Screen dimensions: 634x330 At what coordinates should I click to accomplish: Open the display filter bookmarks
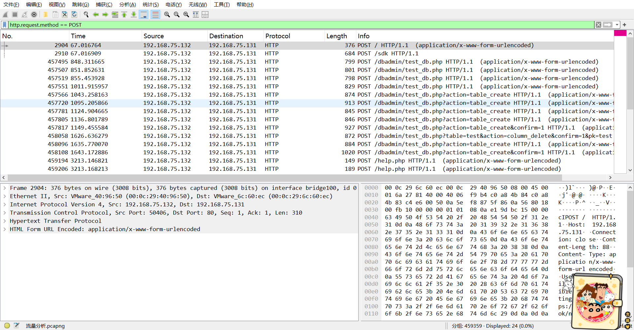click(x=5, y=25)
